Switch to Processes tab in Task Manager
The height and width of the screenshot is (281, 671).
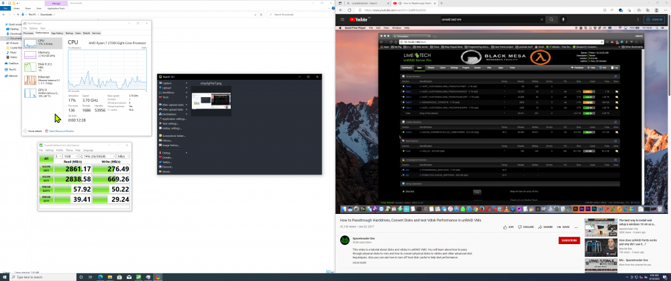28,33
